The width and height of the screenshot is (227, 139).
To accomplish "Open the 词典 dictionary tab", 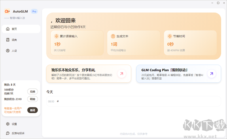I will pyautogui.click(x=21, y=40).
